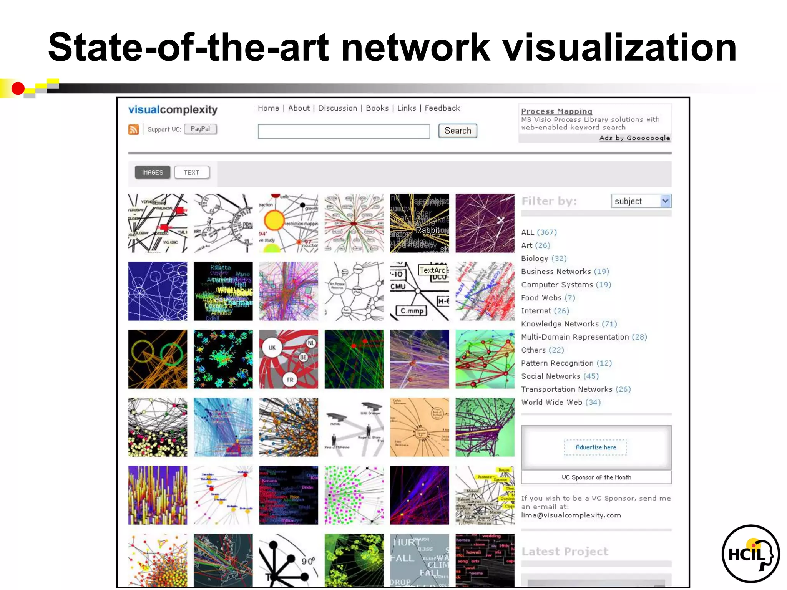
Task: Click the Advertise here banner link
Action: point(595,447)
